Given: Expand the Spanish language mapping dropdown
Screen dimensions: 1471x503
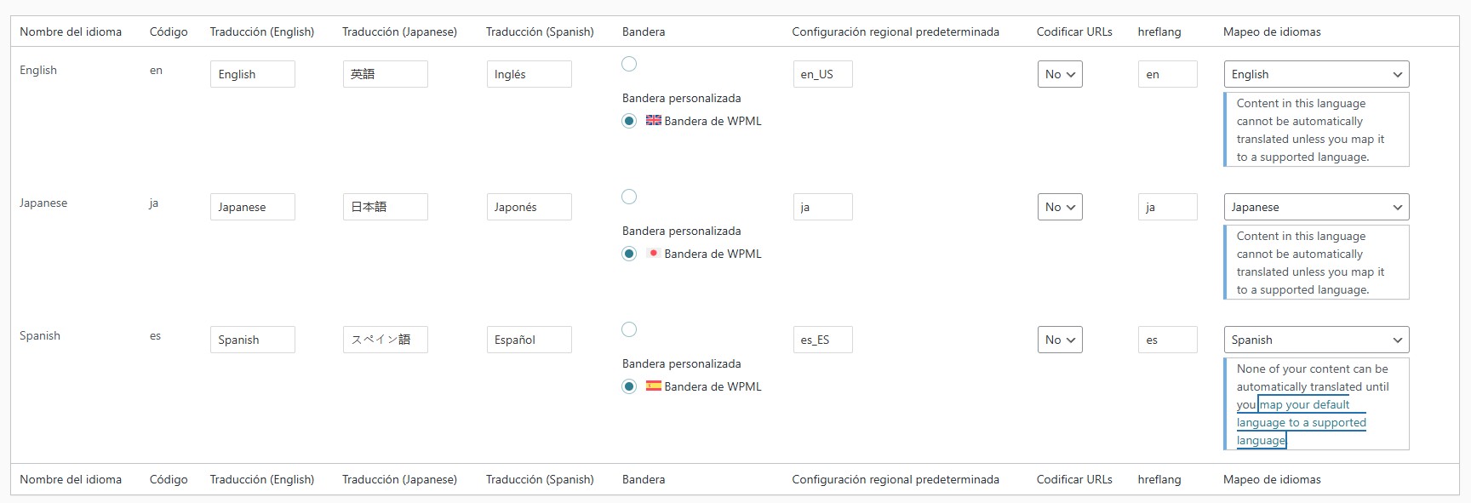Looking at the screenshot, I should (1316, 340).
